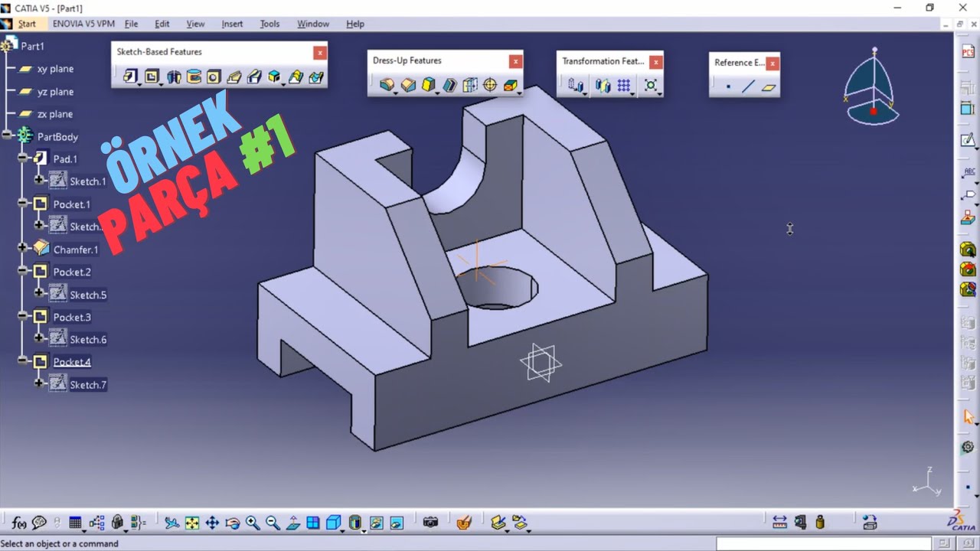The image size is (980, 551).
Task: Select the Mirror tool icon
Action: (x=603, y=86)
